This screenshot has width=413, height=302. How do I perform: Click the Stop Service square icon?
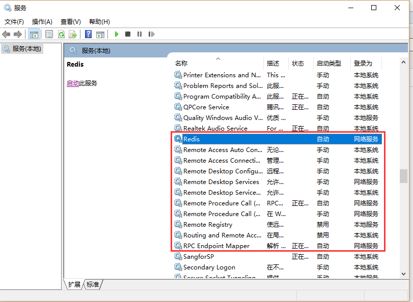(128, 34)
